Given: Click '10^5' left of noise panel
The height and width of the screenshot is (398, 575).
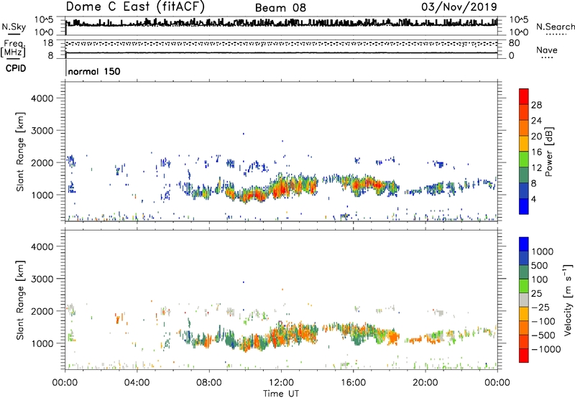Looking at the screenshot, I should 44,20.
